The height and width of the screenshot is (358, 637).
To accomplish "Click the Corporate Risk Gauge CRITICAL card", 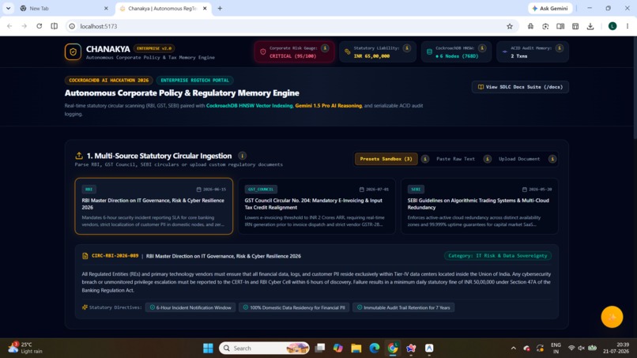I will click(294, 52).
